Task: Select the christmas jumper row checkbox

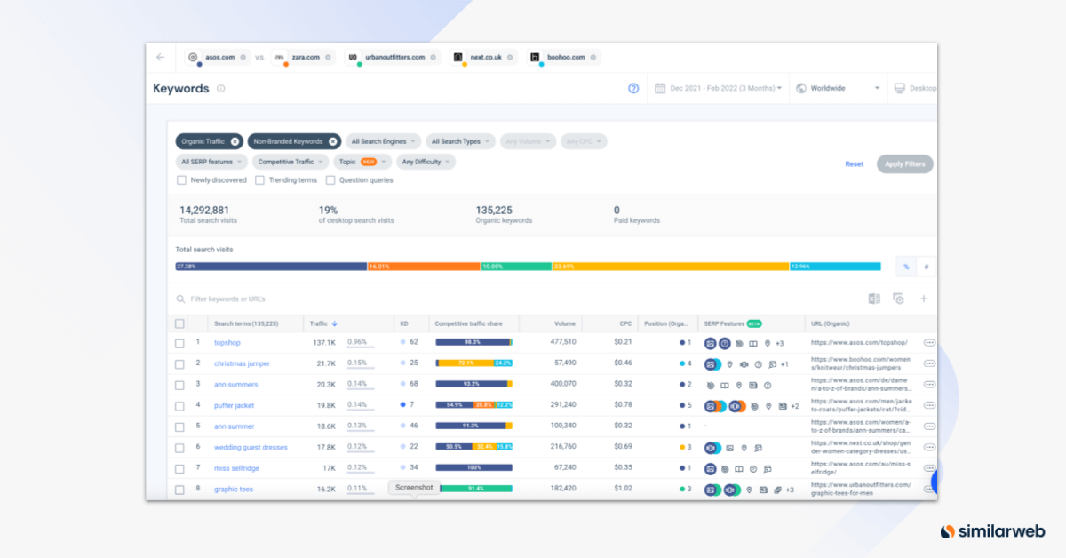Action: (x=179, y=363)
